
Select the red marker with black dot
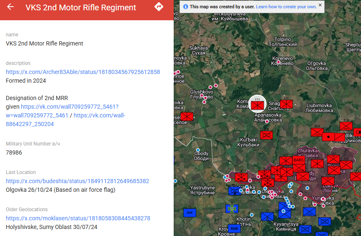(328, 136)
